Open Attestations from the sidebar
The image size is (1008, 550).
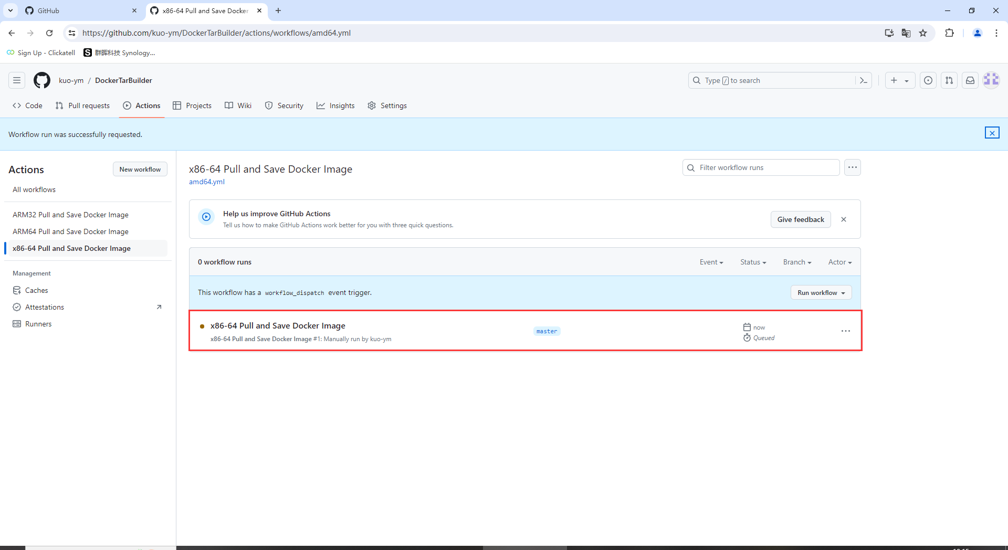click(44, 306)
